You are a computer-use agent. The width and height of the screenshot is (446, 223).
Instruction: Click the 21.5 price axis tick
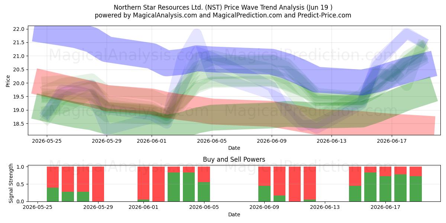pyautogui.click(x=19, y=43)
